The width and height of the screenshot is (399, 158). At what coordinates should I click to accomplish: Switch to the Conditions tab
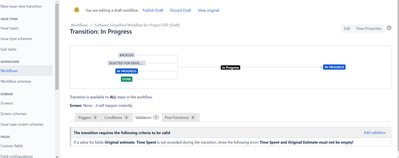(117, 118)
